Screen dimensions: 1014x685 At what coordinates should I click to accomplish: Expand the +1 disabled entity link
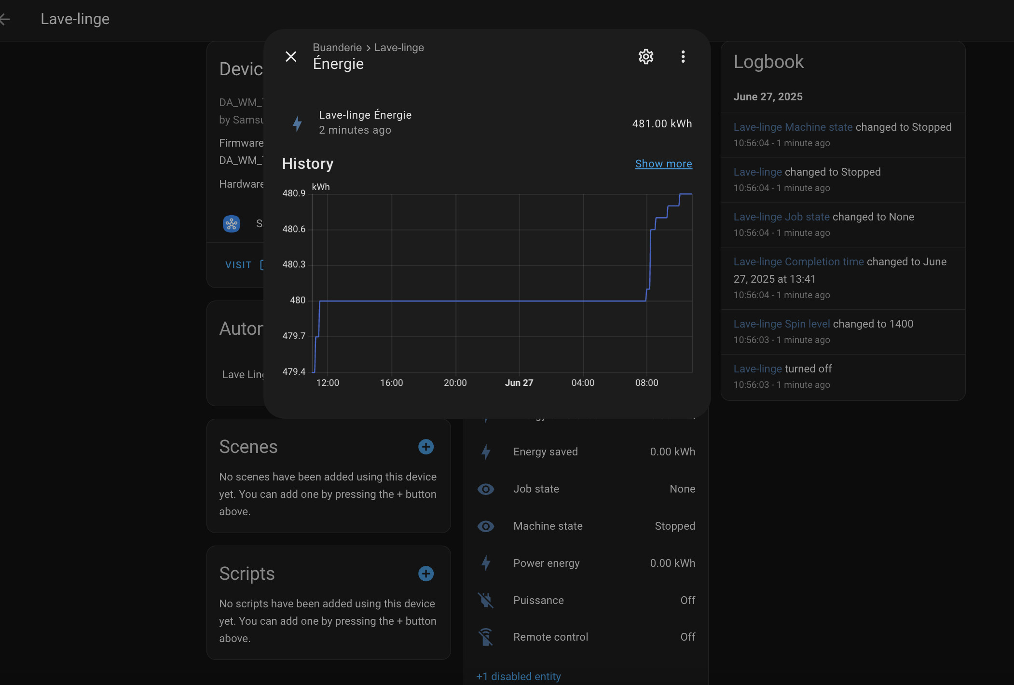518,676
